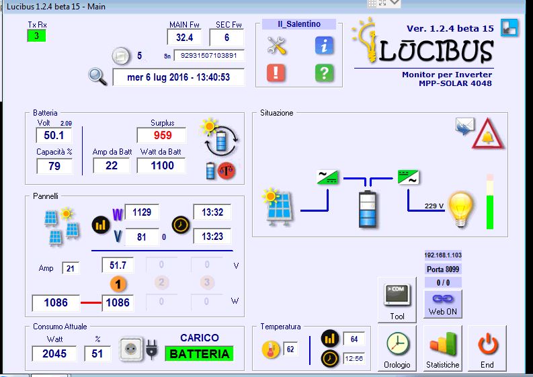The width and height of the screenshot is (533, 377).
Task: Open the Tool COM button
Action: [397, 300]
